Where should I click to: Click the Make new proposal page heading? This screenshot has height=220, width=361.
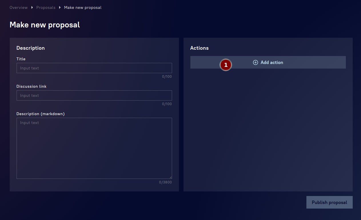pos(45,25)
